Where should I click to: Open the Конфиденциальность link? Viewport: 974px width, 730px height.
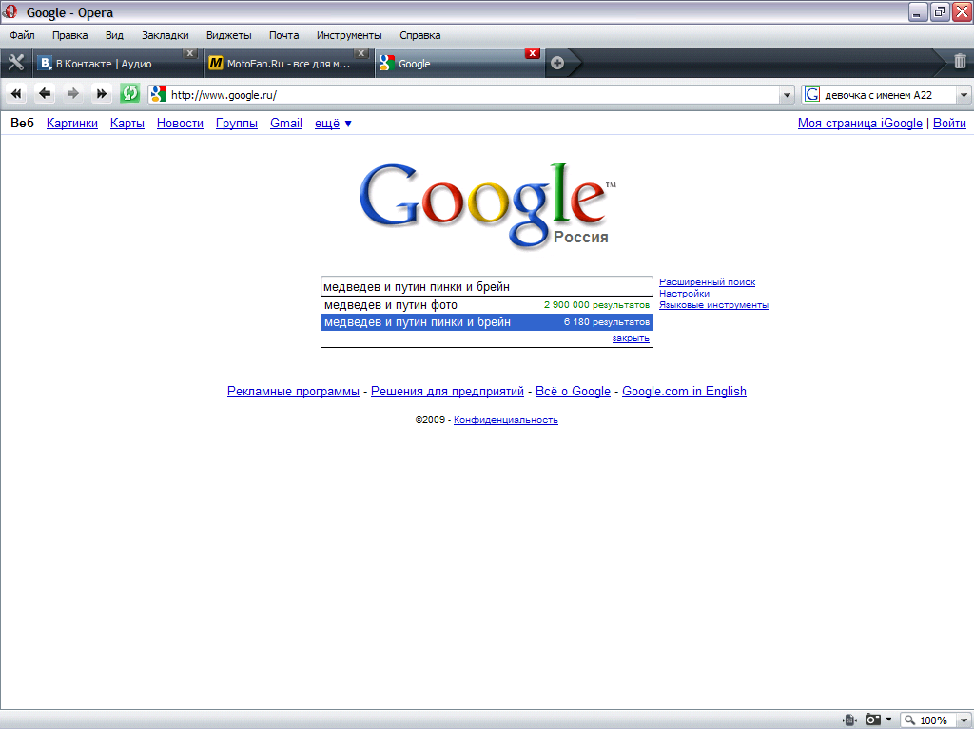pyautogui.click(x=506, y=420)
